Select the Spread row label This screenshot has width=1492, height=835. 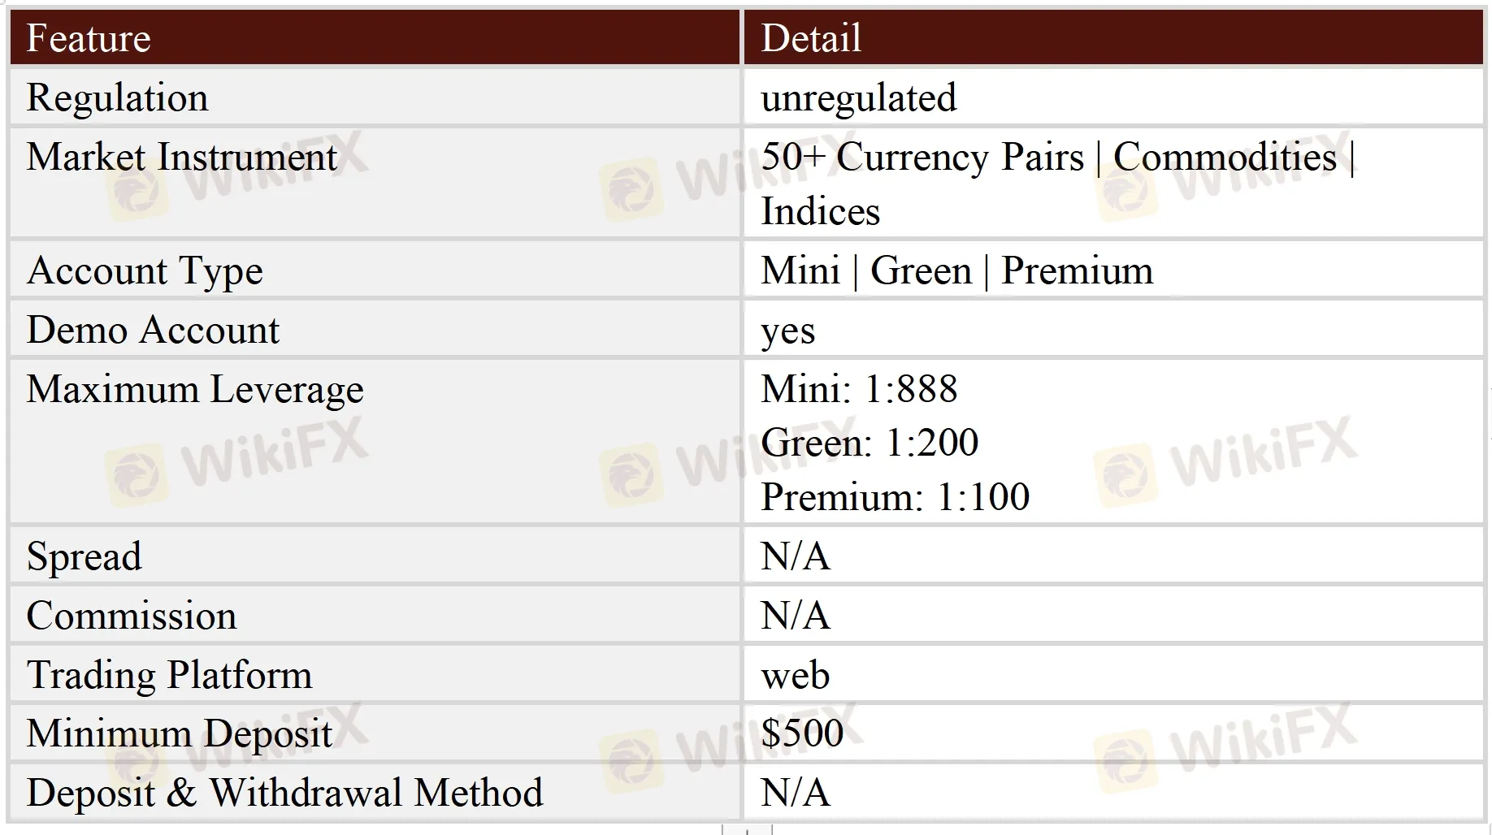85,556
